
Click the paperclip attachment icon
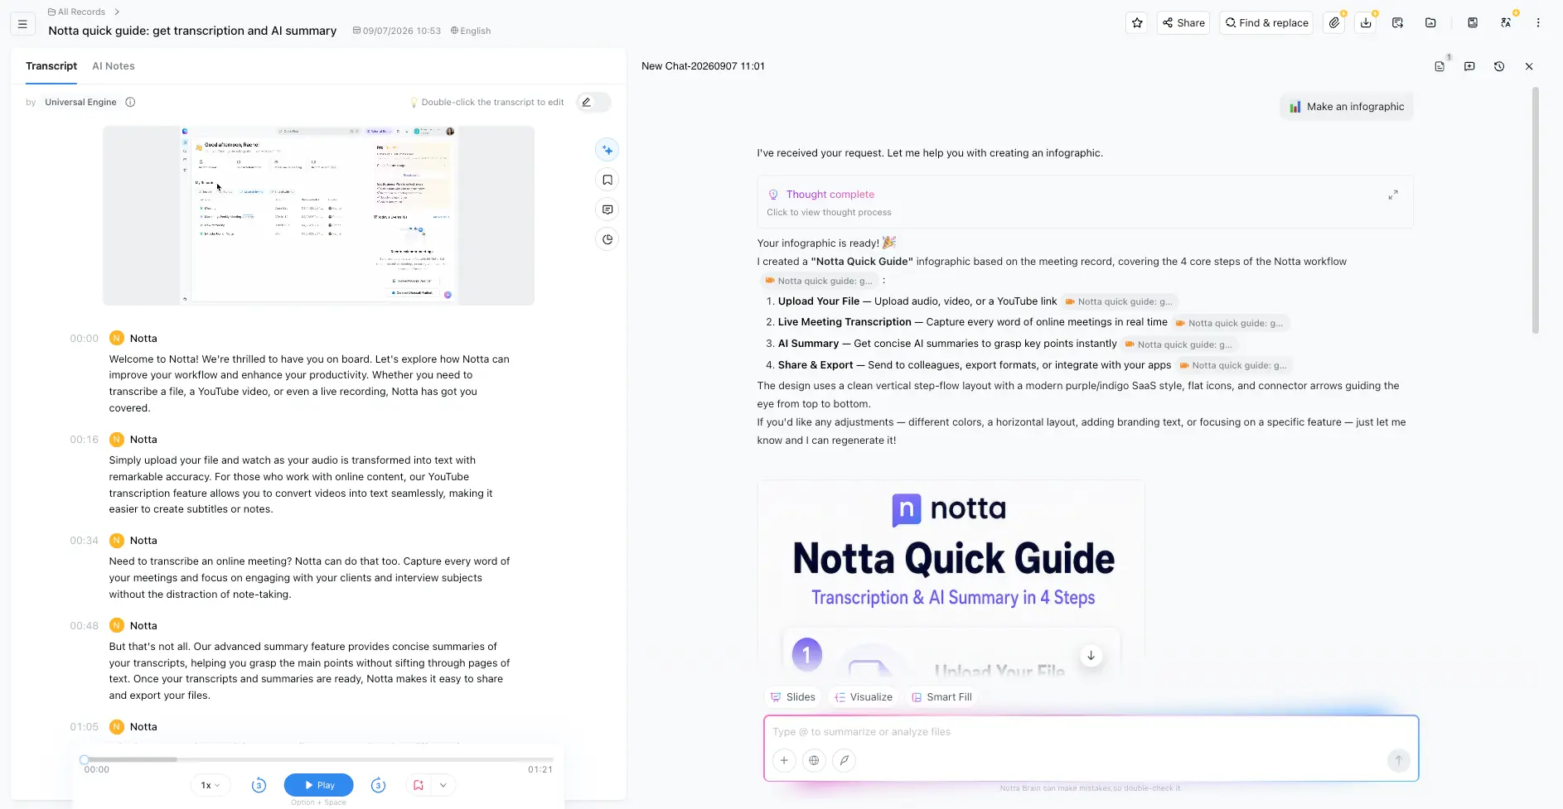pyautogui.click(x=1334, y=23)
